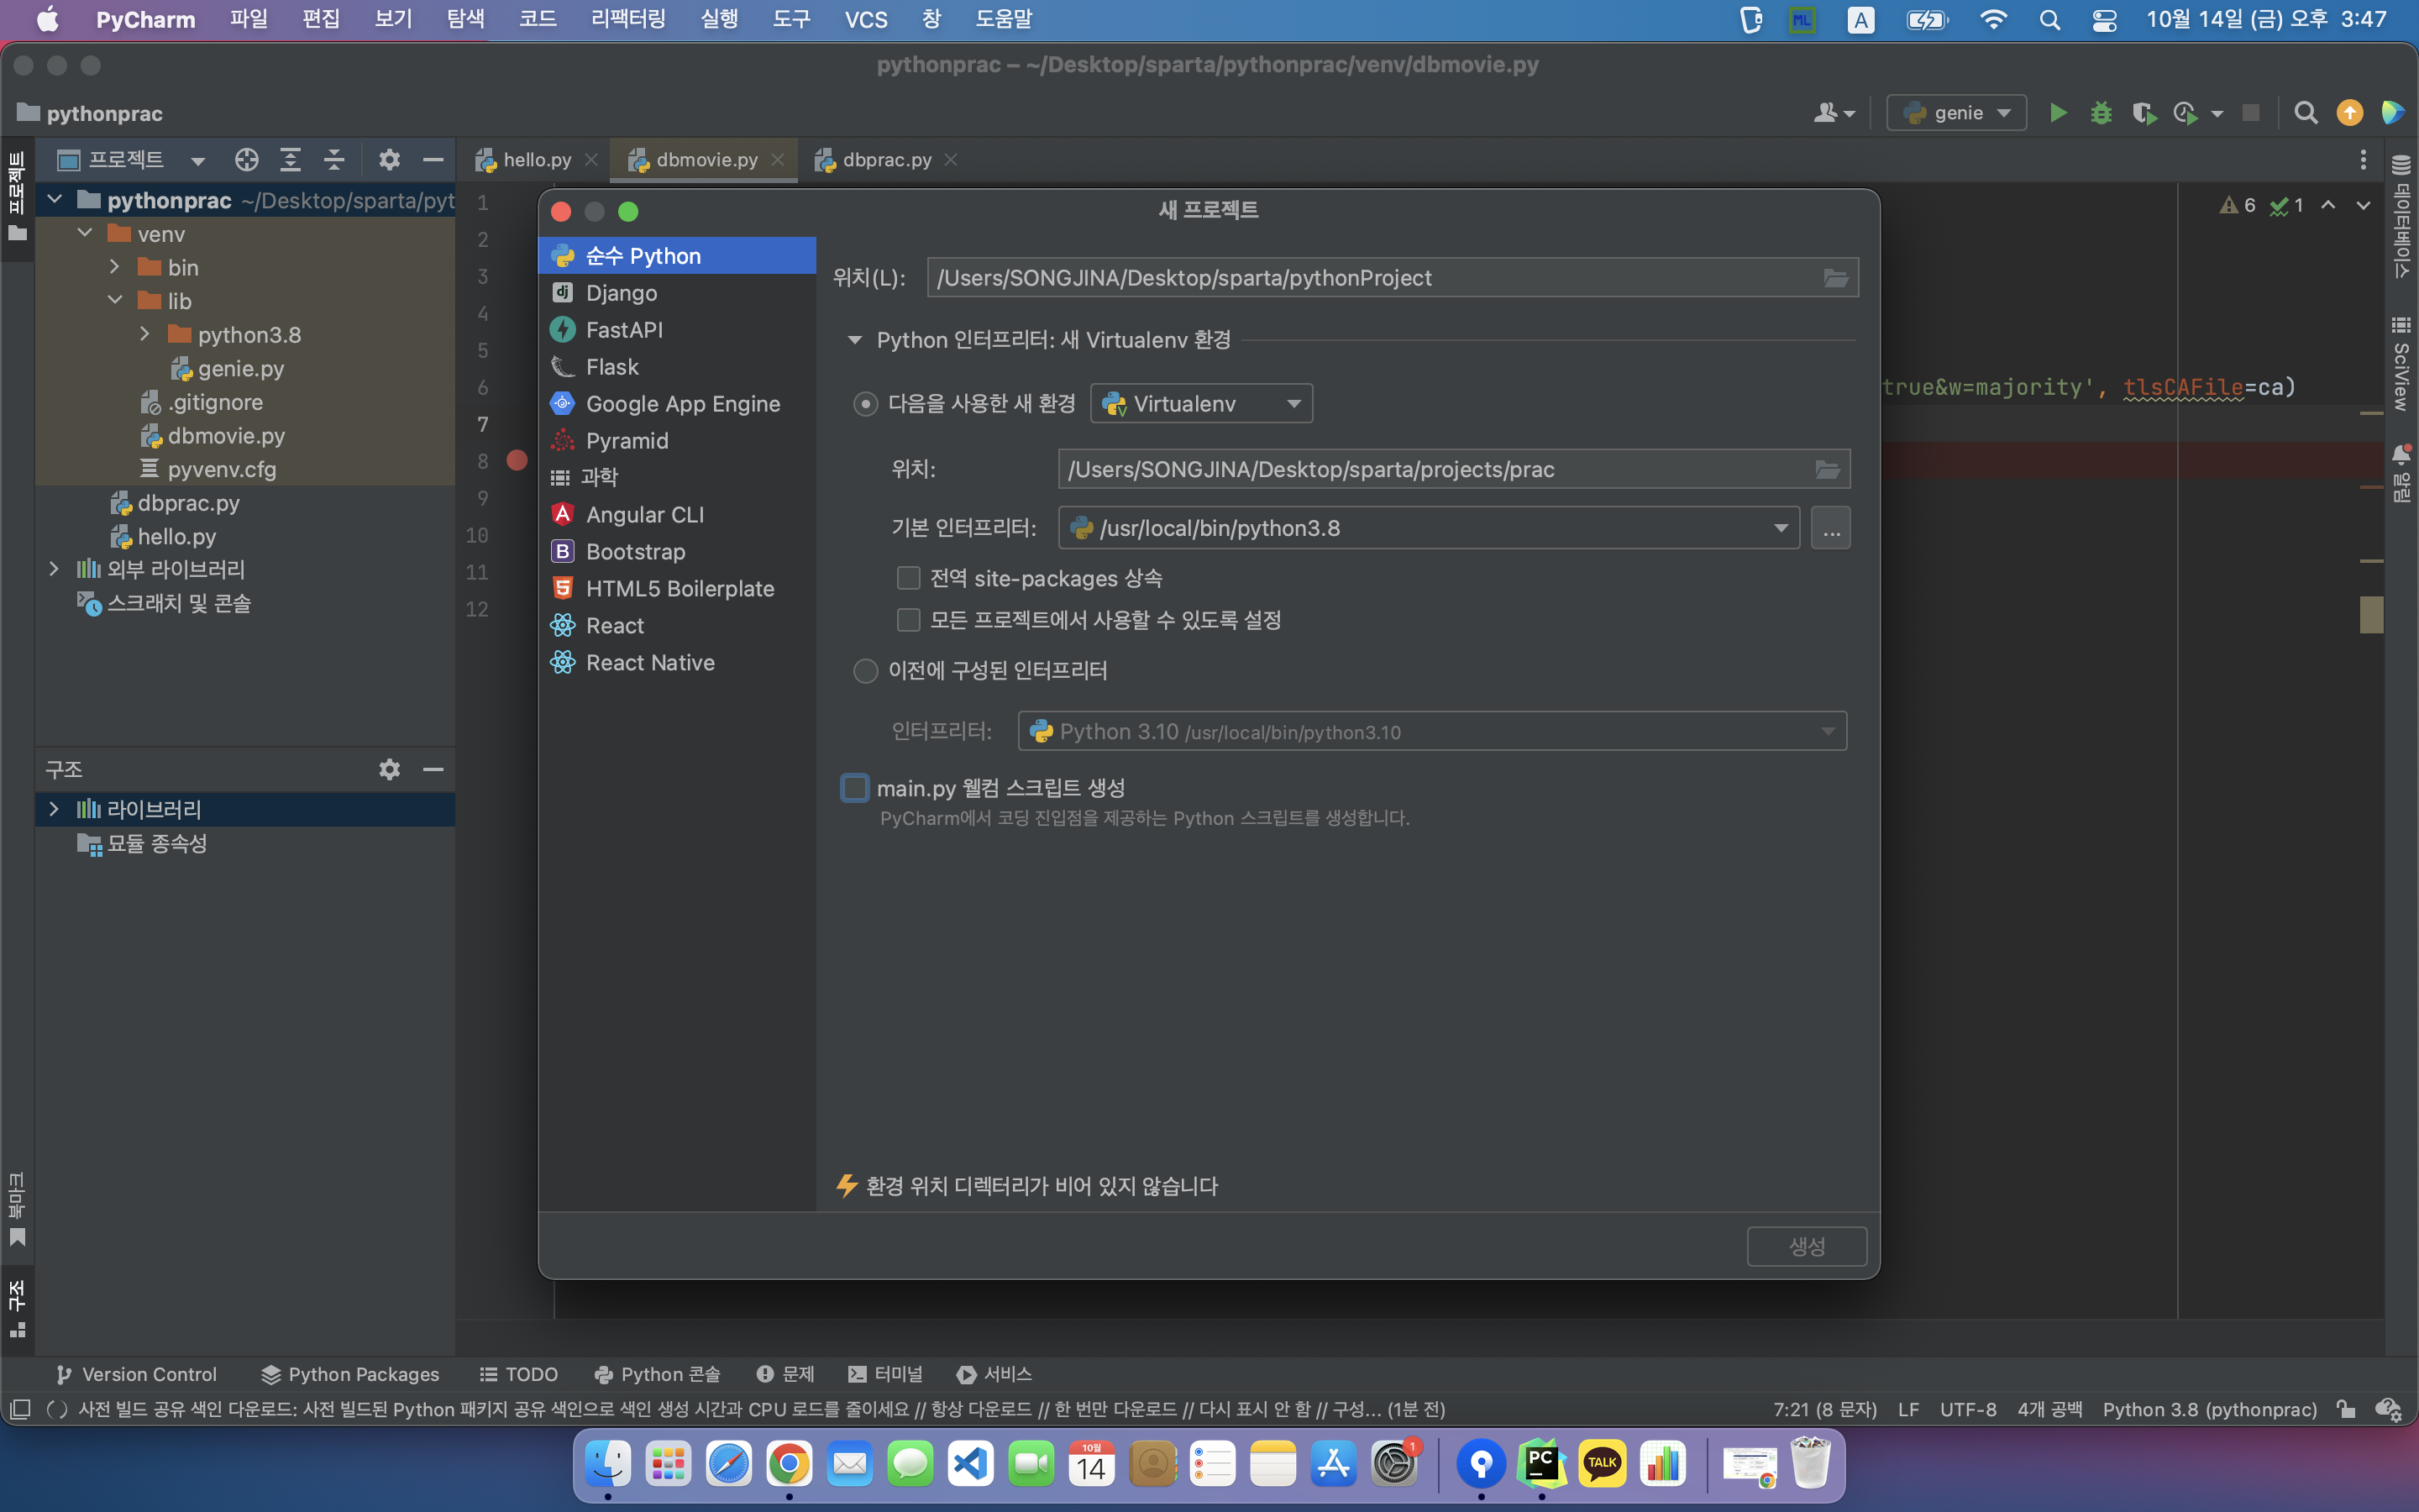
Task: Open the 리팩터링 menu
Action: coord(627,19)
